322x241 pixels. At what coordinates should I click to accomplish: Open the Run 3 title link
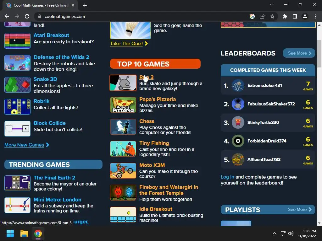(147, 77)
